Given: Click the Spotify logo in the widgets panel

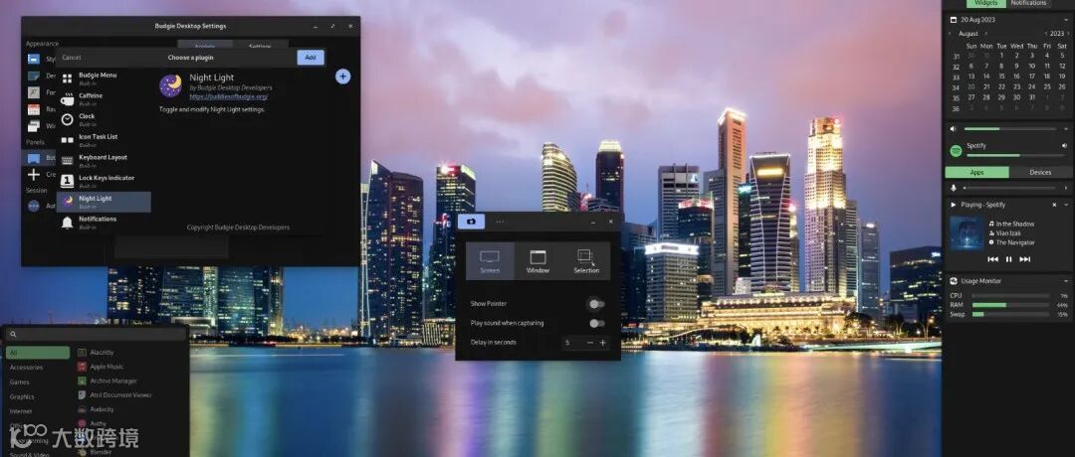Looking at the screenshot, I should 956,150.
